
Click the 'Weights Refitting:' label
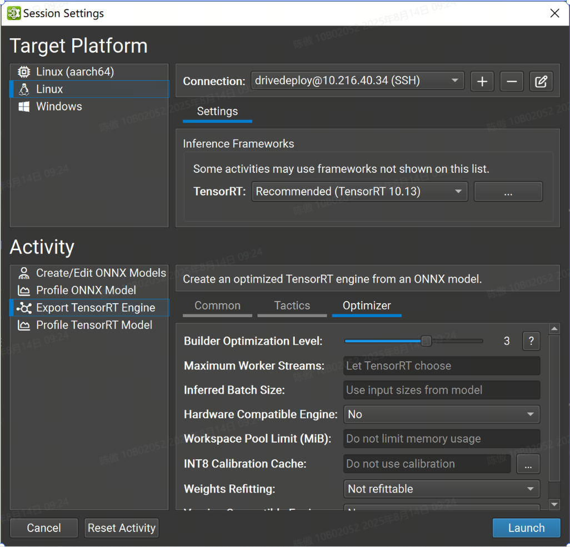pyautogui.click(x=229, y=489)
